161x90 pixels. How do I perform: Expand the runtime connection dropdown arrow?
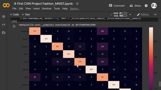point(130,14)
